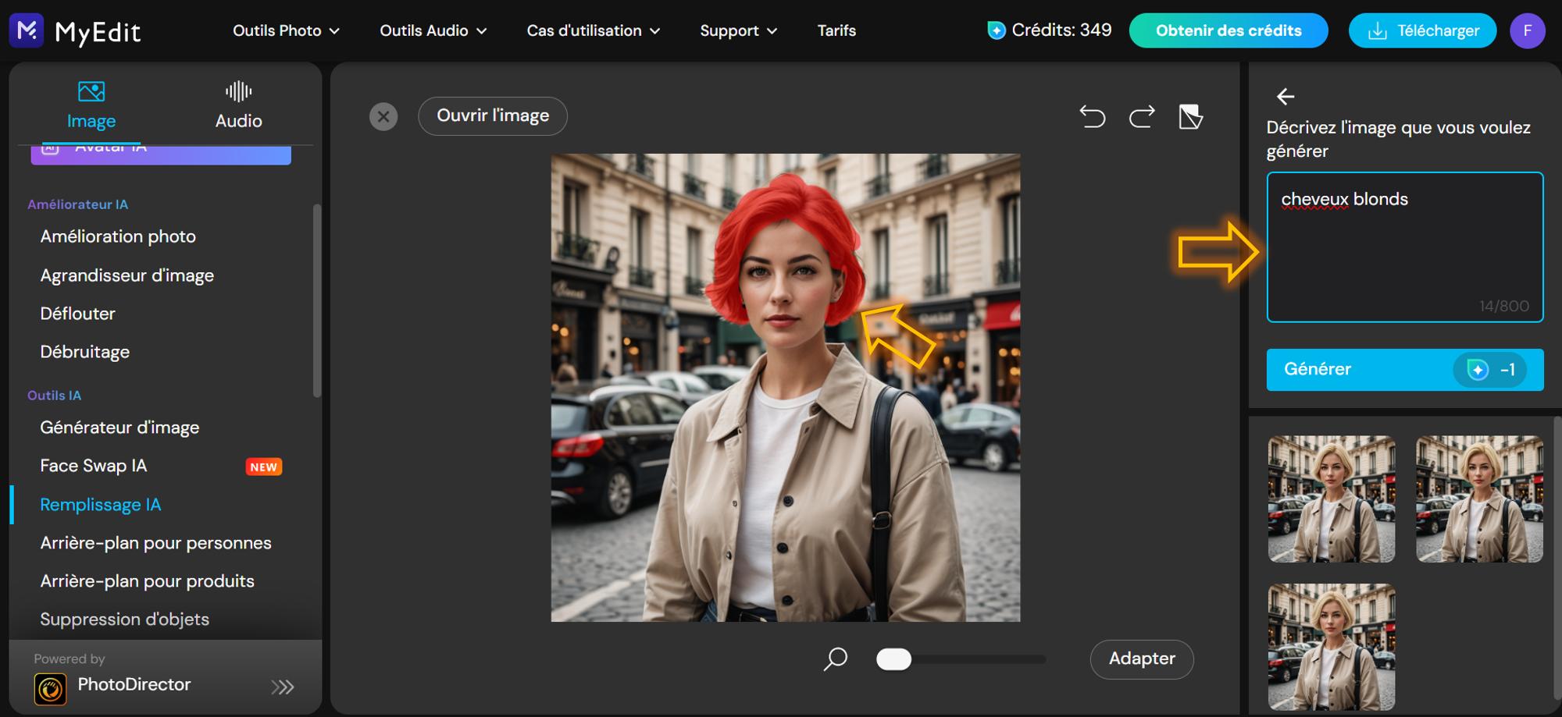Adjust the zoom slider below the image
Image resolution: width=1562 pixels, height=717 pixels.
click(x=896, y=659)
